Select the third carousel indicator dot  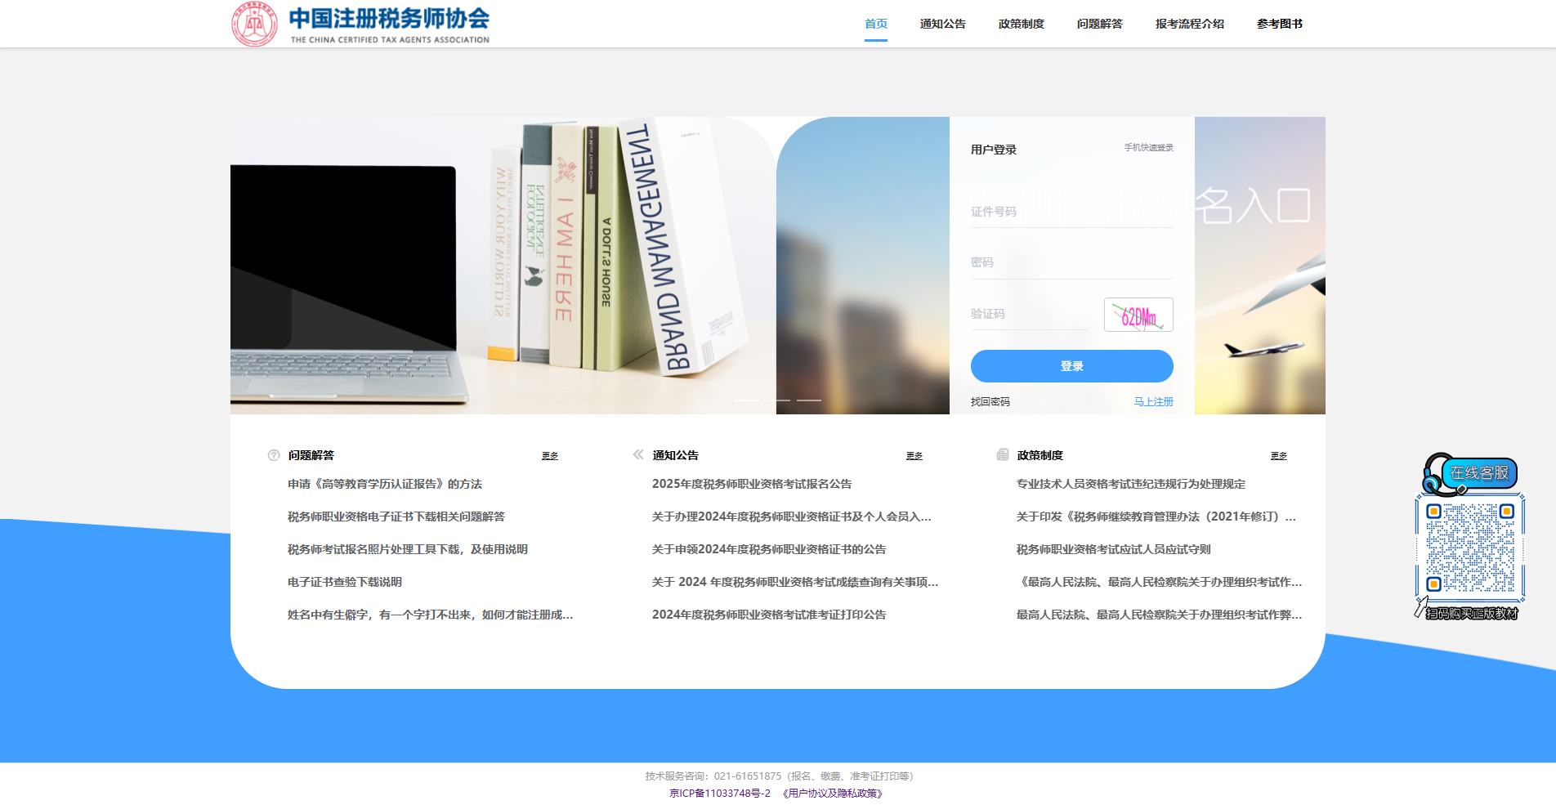(x=810, y=400)
